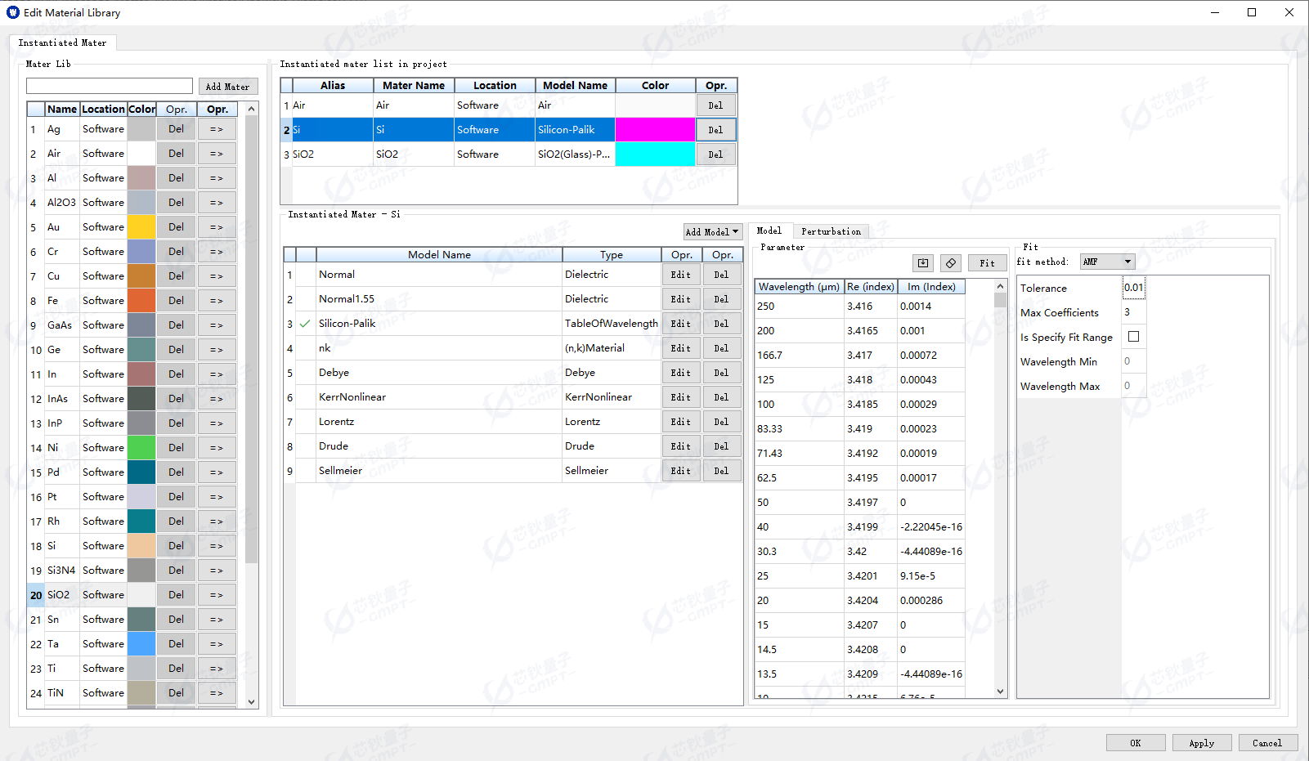Switch to the Perturbation tab
The image size is (1309, 761).
pos(831,231)
